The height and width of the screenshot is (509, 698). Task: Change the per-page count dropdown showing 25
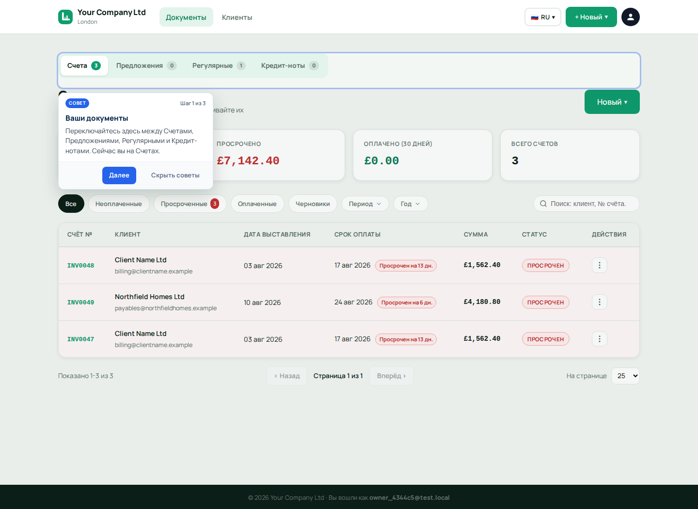click(625, 376)
